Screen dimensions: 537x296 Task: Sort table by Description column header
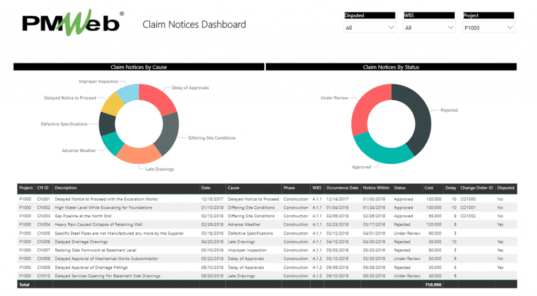[x=66, y=188]
